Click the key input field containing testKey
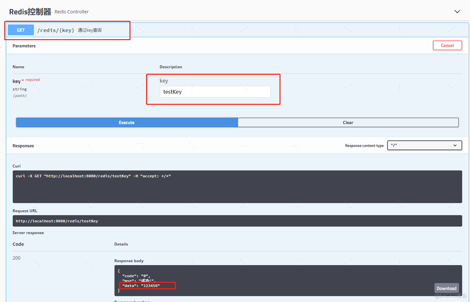 point(215,92)
